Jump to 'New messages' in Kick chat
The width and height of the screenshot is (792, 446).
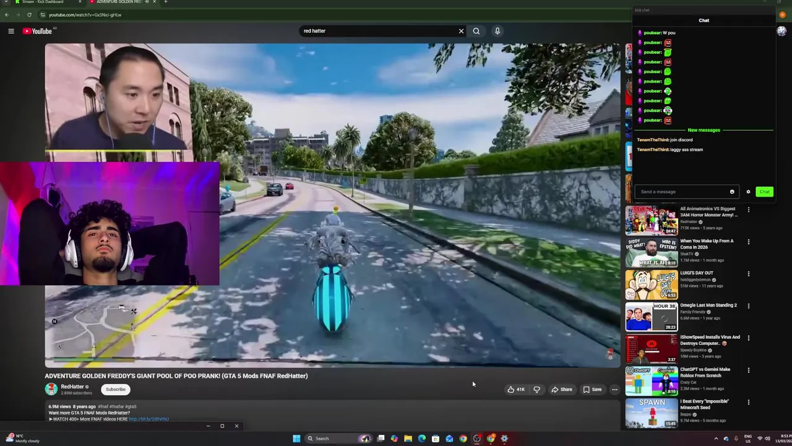click(x=704, y=130)
